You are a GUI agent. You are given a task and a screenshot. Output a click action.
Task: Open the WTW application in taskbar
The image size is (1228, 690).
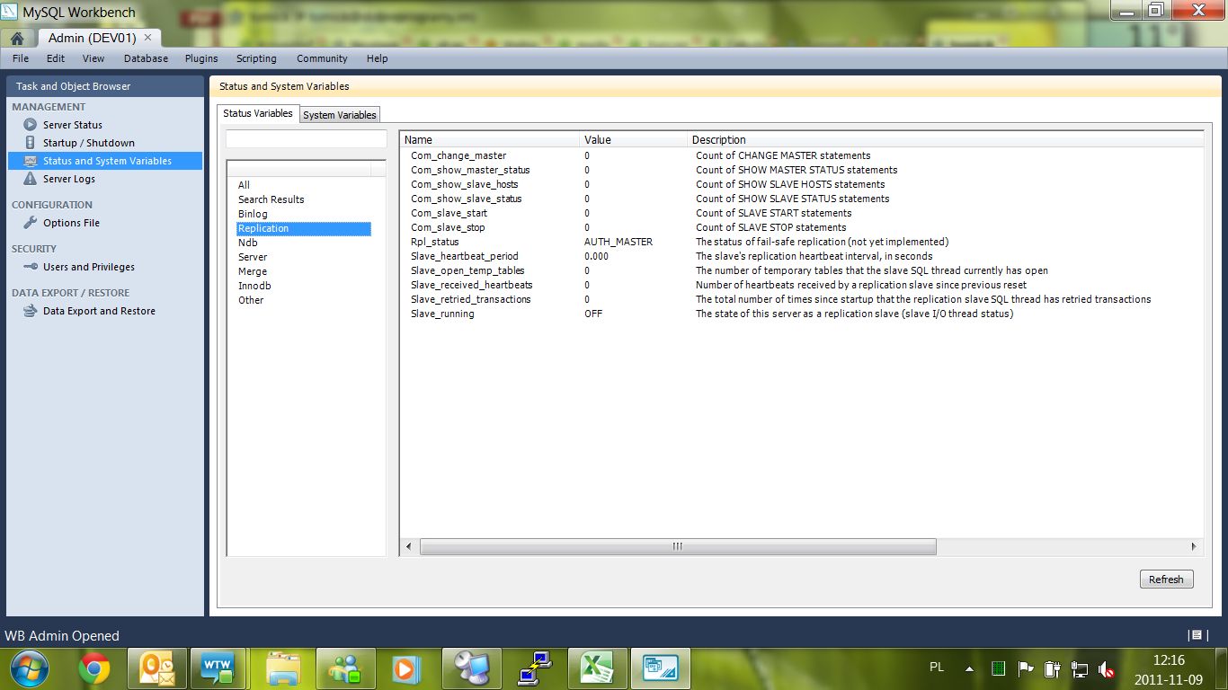217,668
